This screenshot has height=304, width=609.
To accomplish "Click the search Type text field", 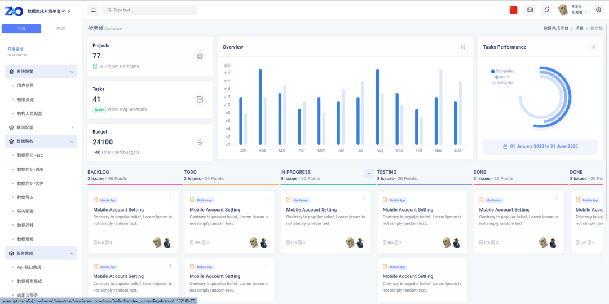I will (149, 10).
